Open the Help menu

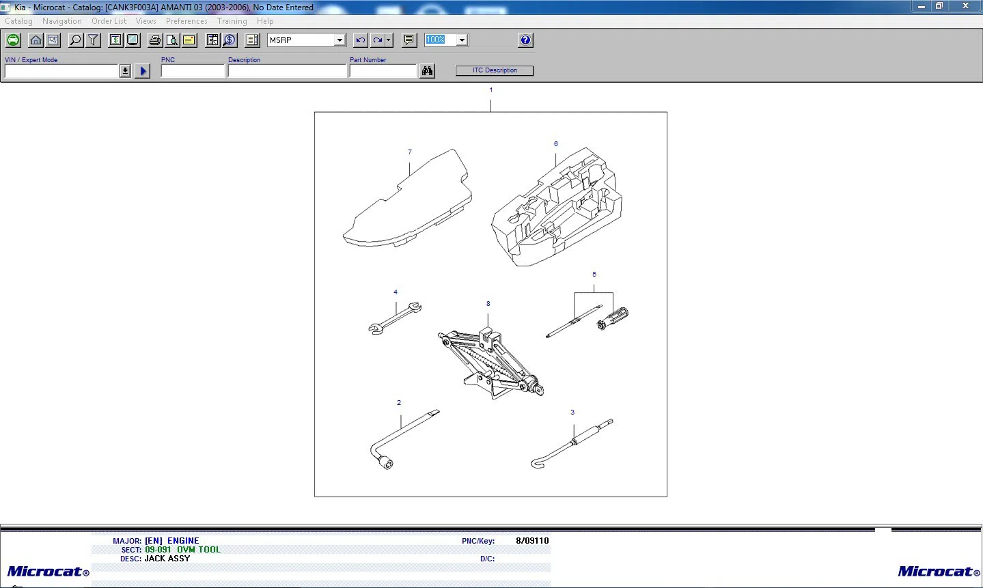(x=265, y=21)
